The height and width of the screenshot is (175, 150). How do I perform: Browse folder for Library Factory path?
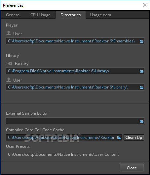pyautogui.click(x=141, y=71)
